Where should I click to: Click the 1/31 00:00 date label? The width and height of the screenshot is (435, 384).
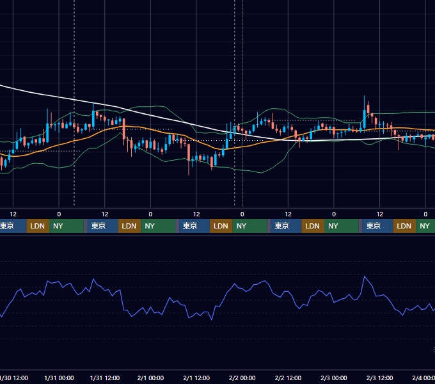(x=59, y=378)
